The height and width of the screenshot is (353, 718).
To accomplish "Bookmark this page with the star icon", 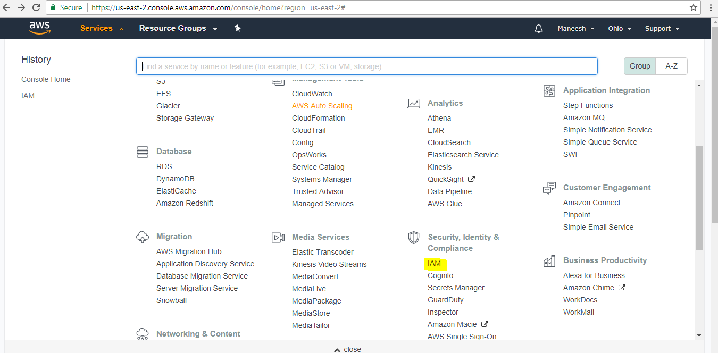I will tap(694, 7).
